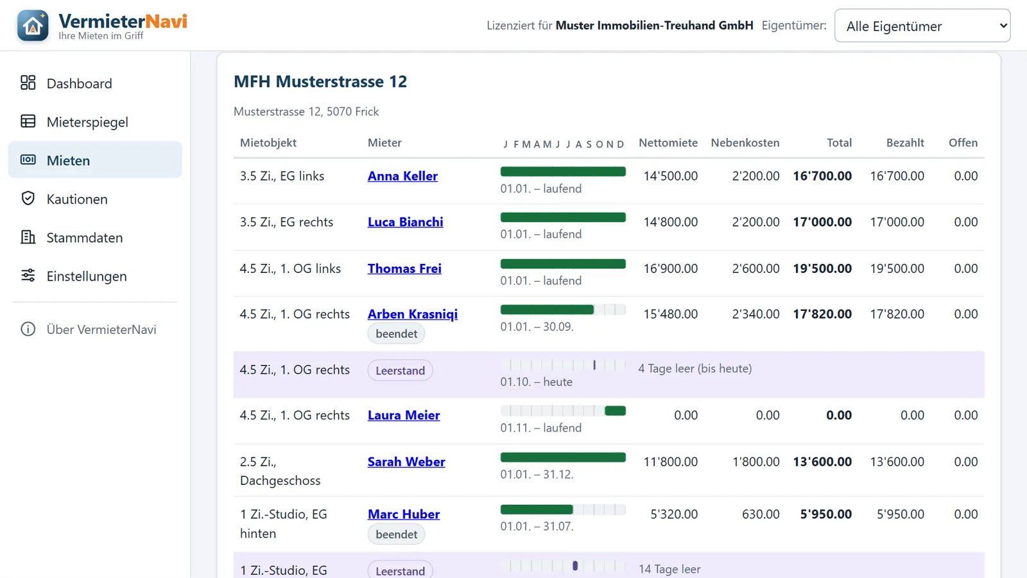Viewport: 1027px width, 578px height.
Task: Click Thomas Frei's green occupancy bar
Action: pyautogui.click(x=563, y=264)
